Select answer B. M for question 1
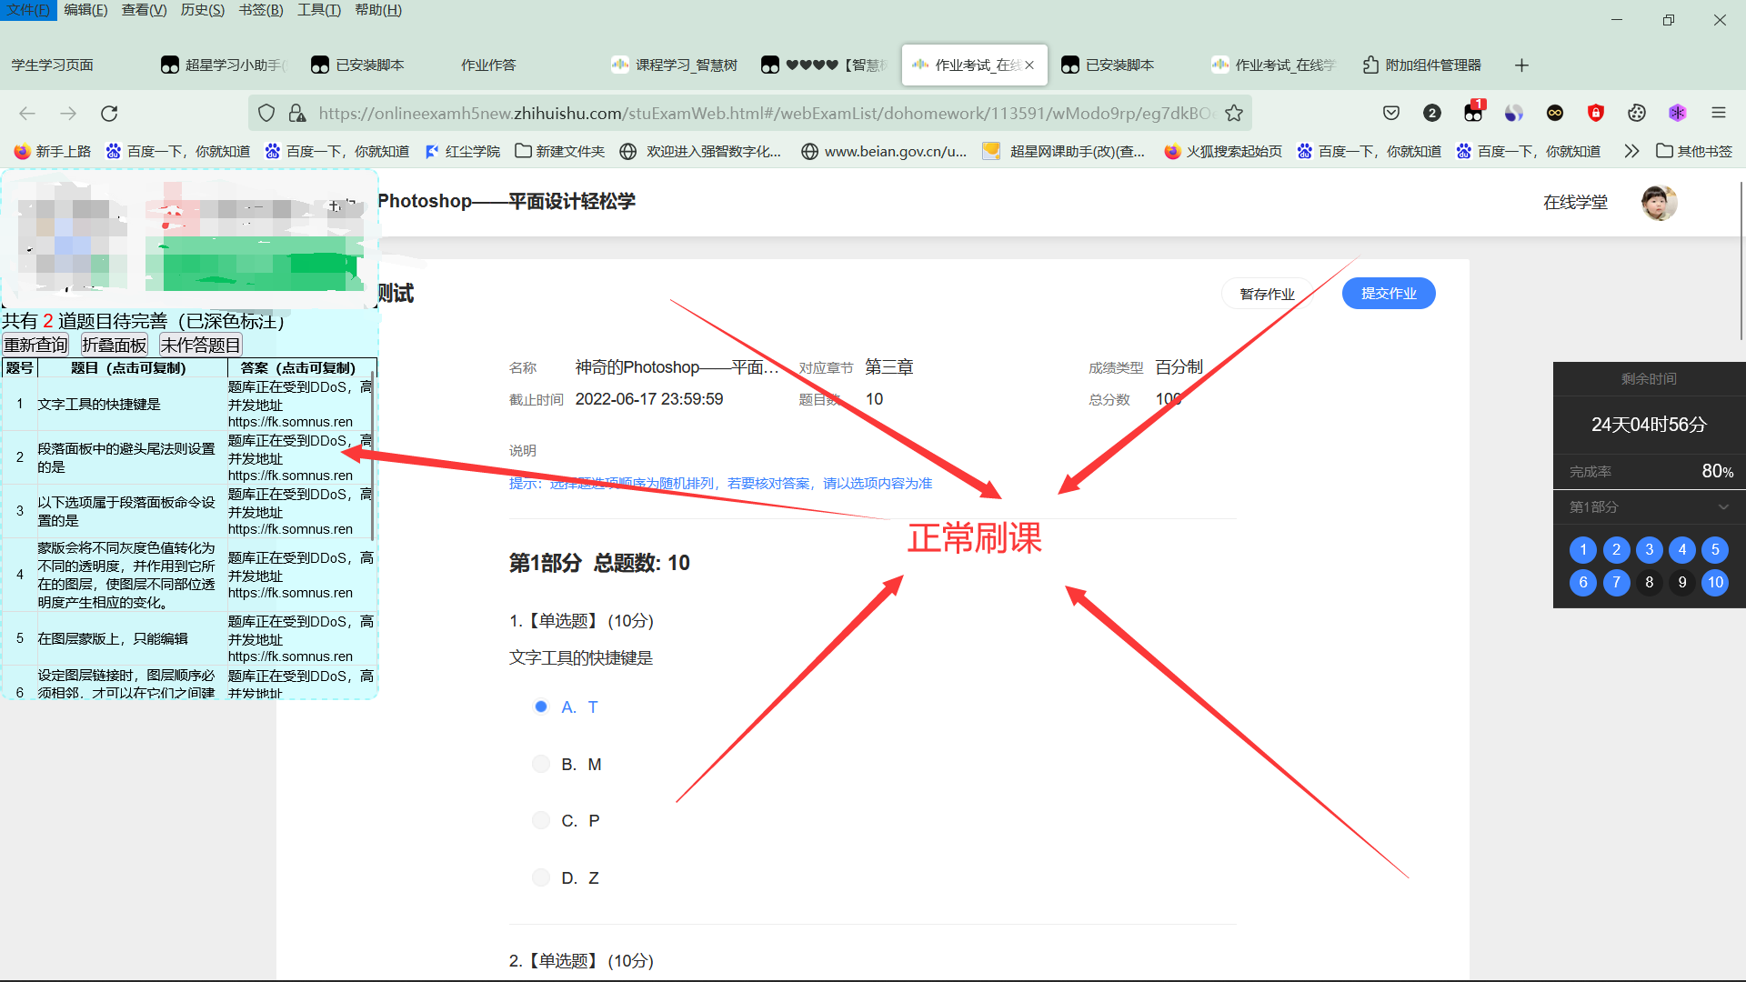 541,764
